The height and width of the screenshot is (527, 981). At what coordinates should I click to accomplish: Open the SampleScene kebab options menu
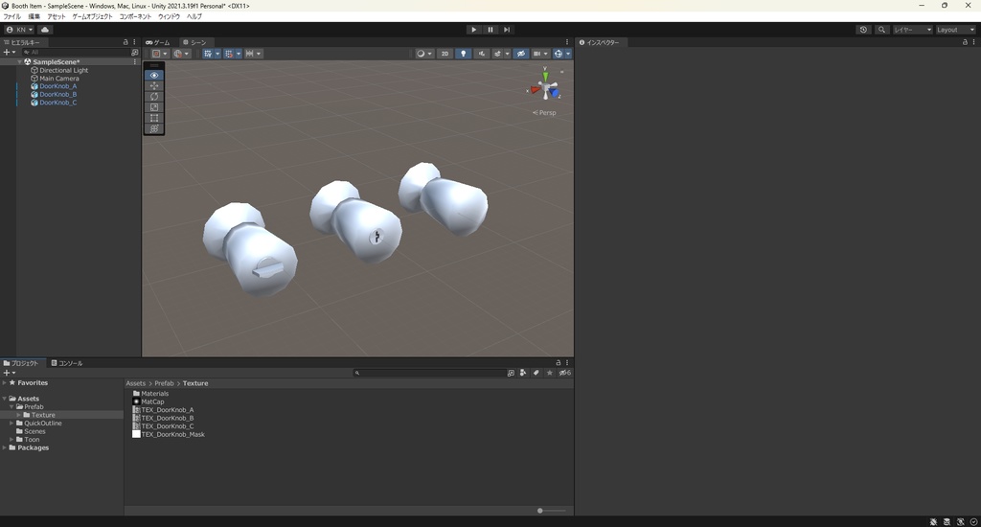134,62
